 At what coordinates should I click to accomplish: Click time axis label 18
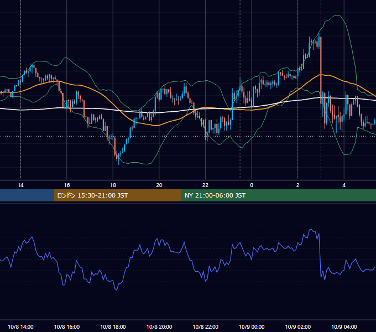[x=113, y=185]
